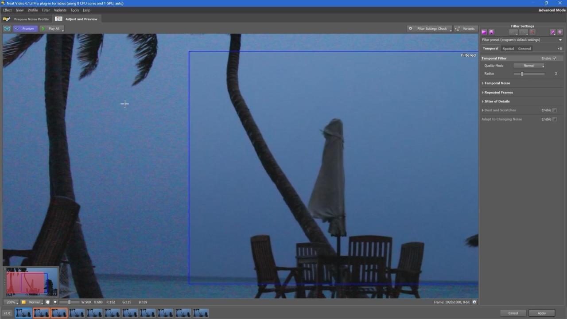This screenshot has width=567, height=319.
Task: Adjust the brightness slider in status bar
Action: [x=69, y=302]
